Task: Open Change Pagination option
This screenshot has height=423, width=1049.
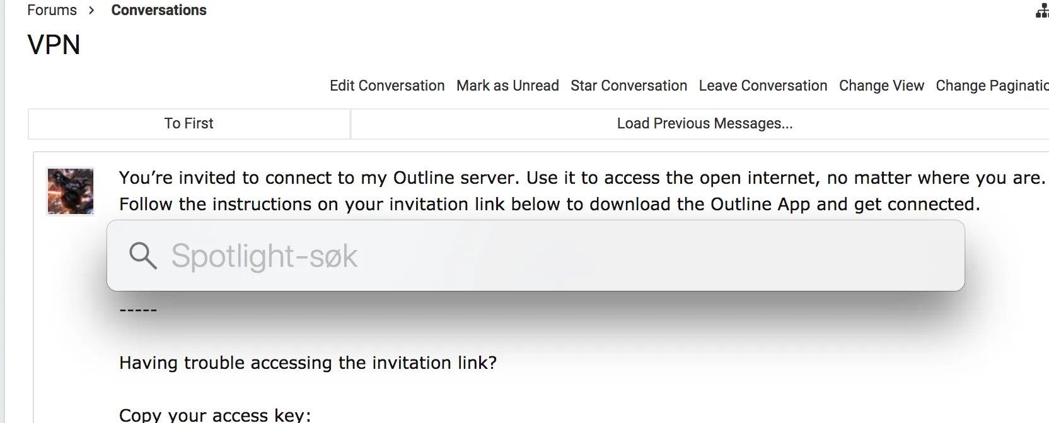Action: 992,86
